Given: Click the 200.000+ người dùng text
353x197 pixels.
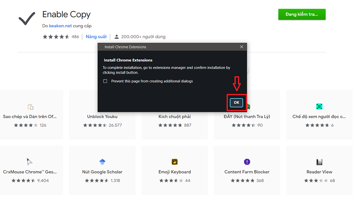Looking at the screenshot, I should click(143, 37).
